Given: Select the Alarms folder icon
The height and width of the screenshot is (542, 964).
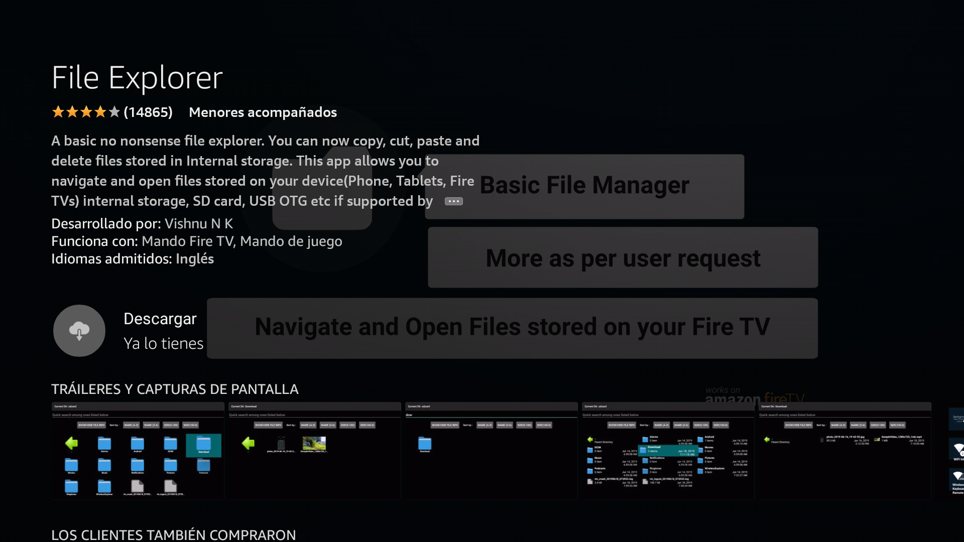Looking at the screenshot, I should pos(104,444).
